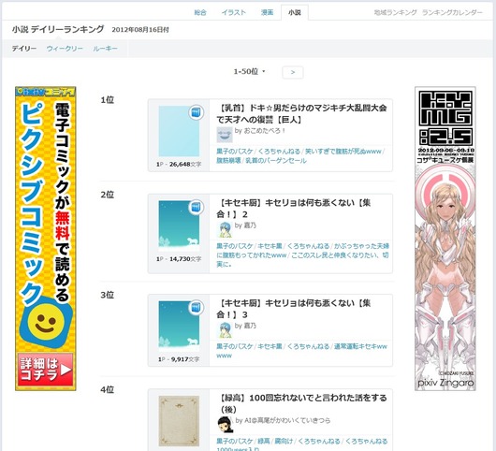Click the ここのスレ民と仲良くなりたい、切実に。 tag

[x=302, y=259]
